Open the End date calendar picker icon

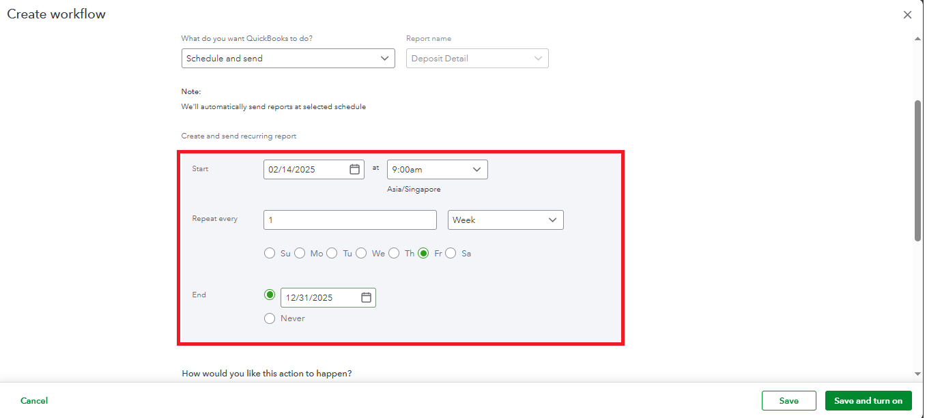(366, 297)
